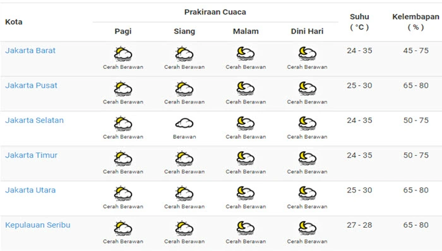Select Jakarta Barat humidity 45 - 75
Viewport: 442px width, 251px height.
(415, 50)
